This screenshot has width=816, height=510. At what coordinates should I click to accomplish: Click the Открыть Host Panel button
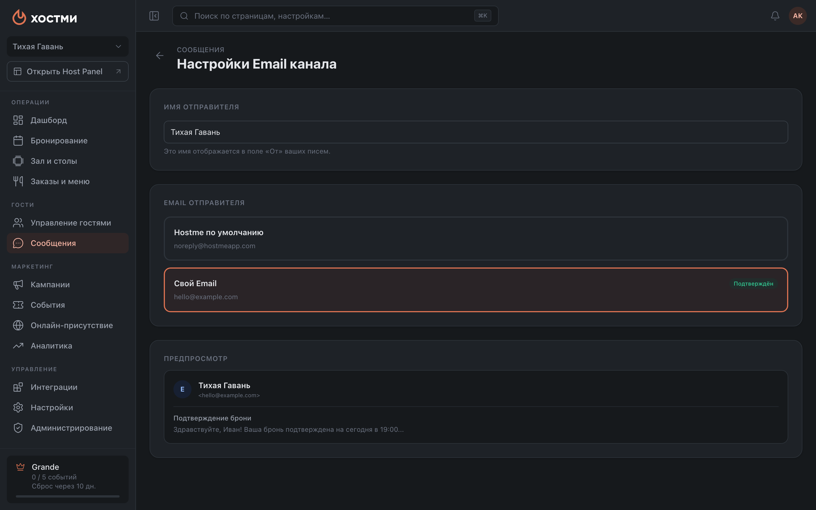point(67,71)
